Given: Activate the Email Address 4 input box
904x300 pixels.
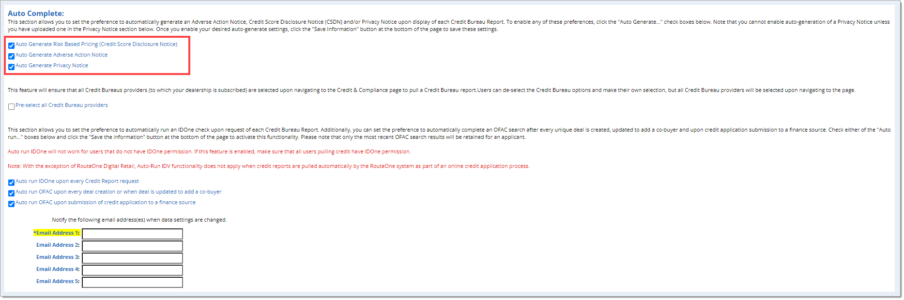Looking at the screenshot, I should tap(132, 270).
